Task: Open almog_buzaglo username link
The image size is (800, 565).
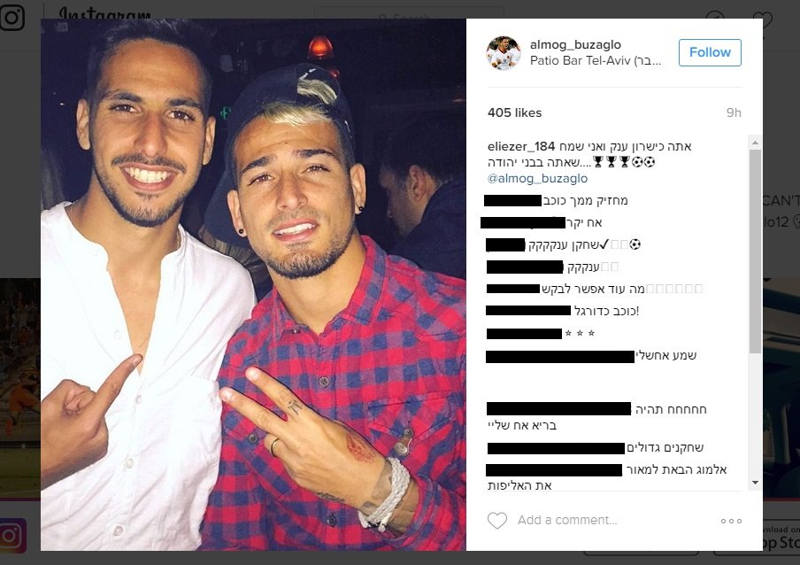Action: pyautogui.click(x=575, y=45)
